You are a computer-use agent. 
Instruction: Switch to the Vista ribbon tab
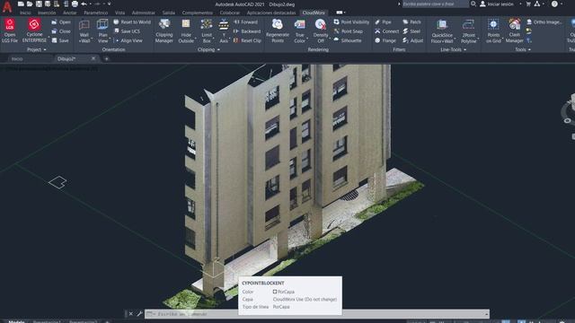click(x=119, y=13)
